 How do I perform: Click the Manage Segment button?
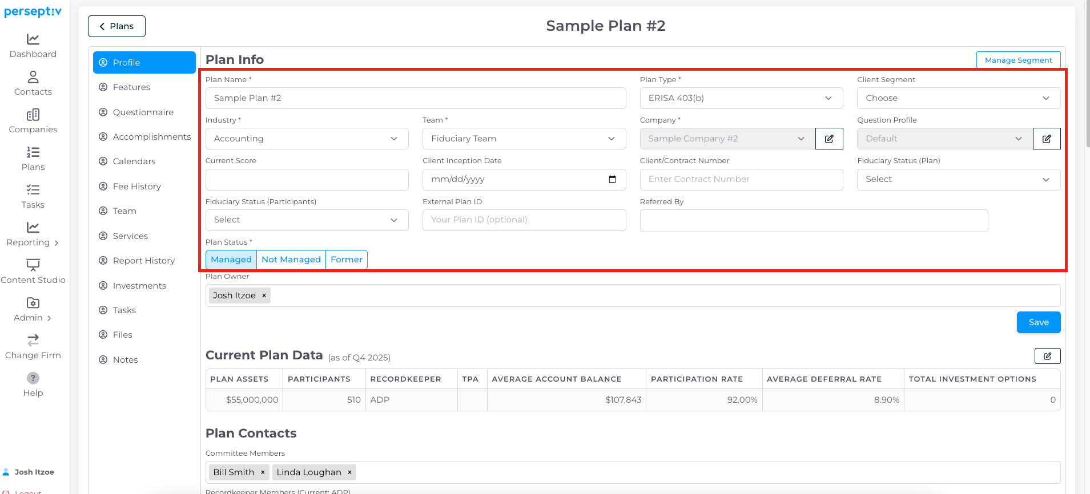pyautogui.click(x=1018, y=60)
